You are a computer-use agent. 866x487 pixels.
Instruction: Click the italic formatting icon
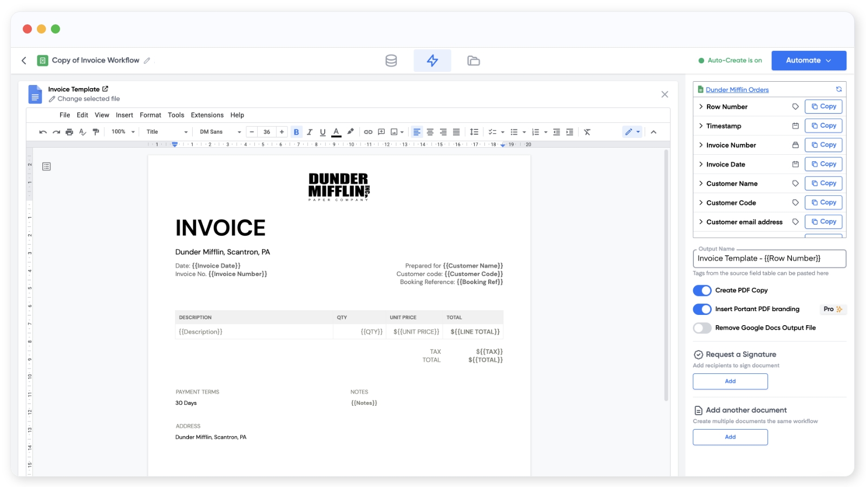click(310, 132)
